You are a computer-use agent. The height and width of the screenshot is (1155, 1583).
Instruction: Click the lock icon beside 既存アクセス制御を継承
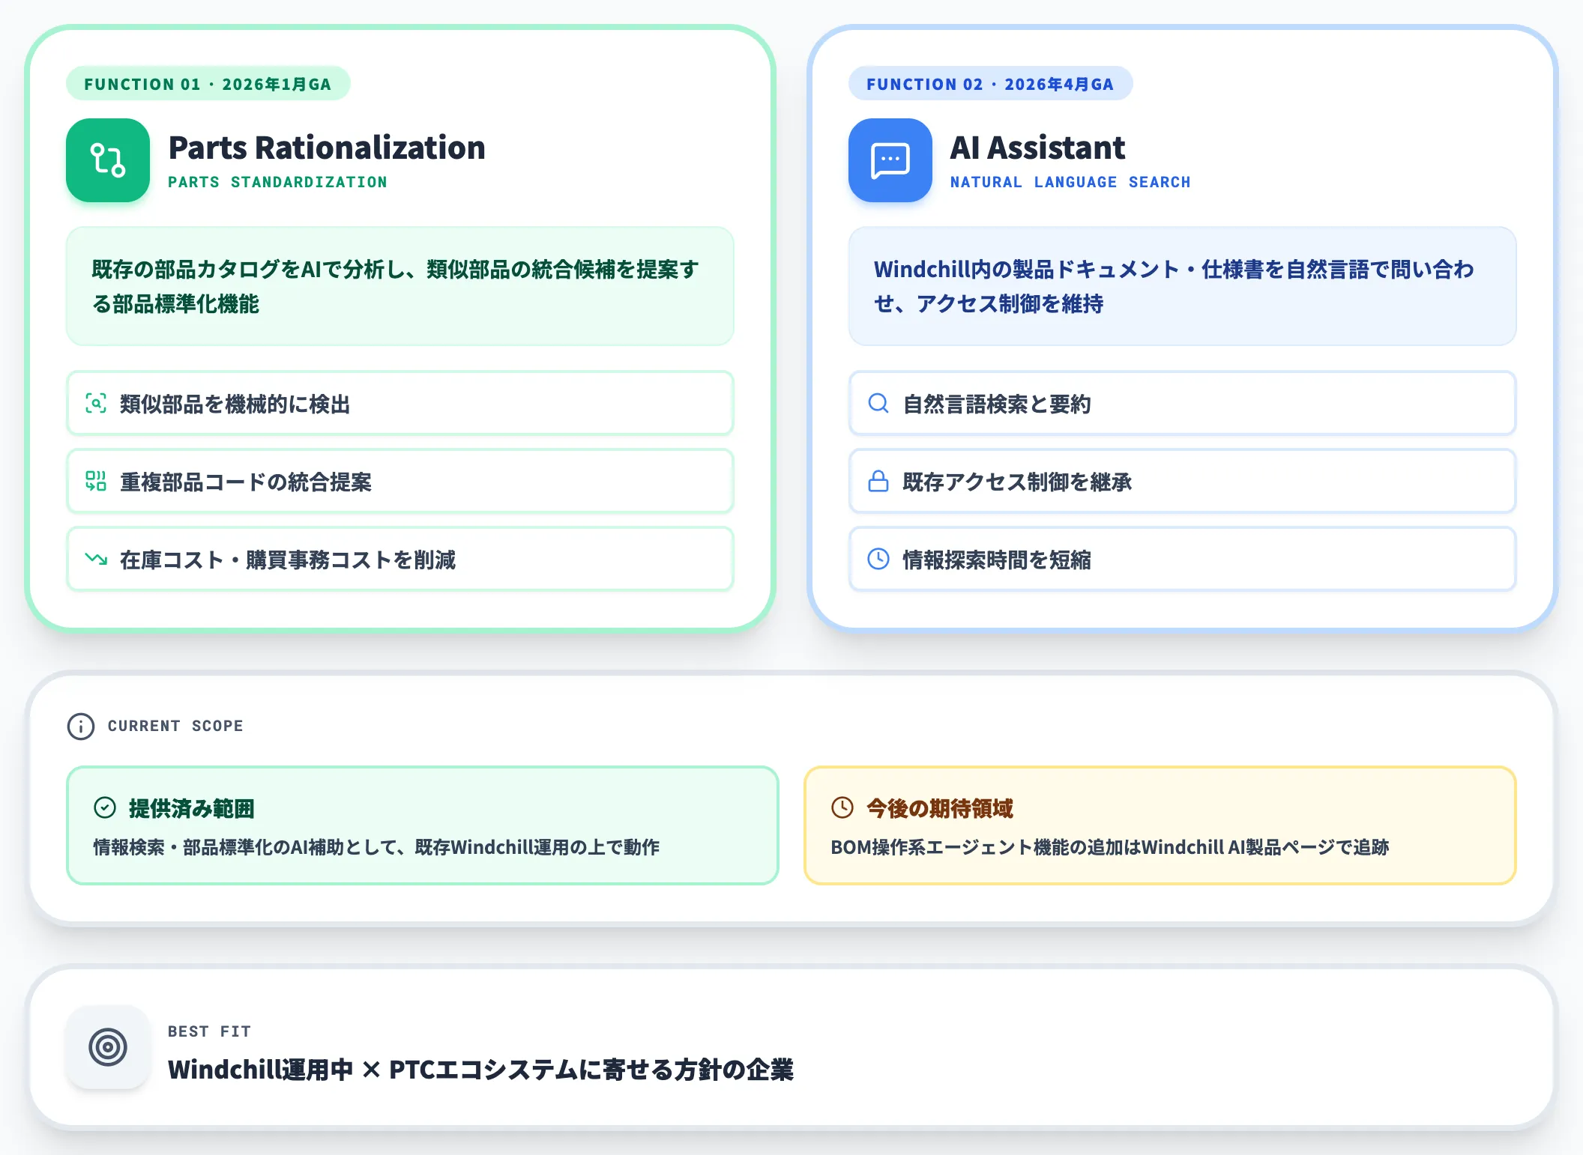click(x=878, y=482)
